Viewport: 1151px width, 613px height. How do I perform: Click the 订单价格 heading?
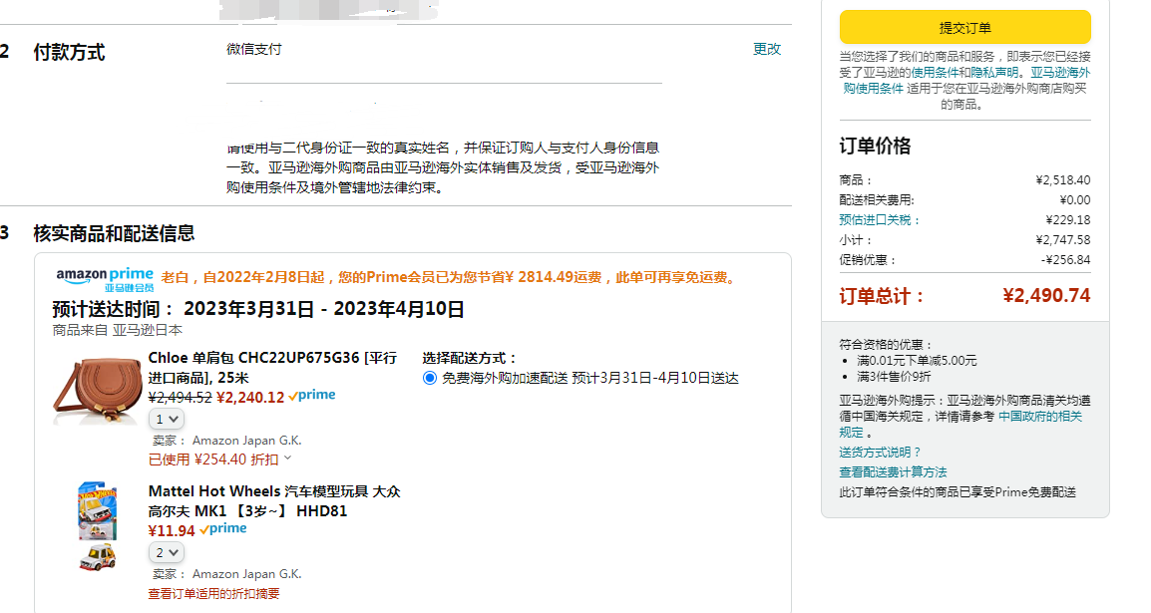click(x=875, y=146)
